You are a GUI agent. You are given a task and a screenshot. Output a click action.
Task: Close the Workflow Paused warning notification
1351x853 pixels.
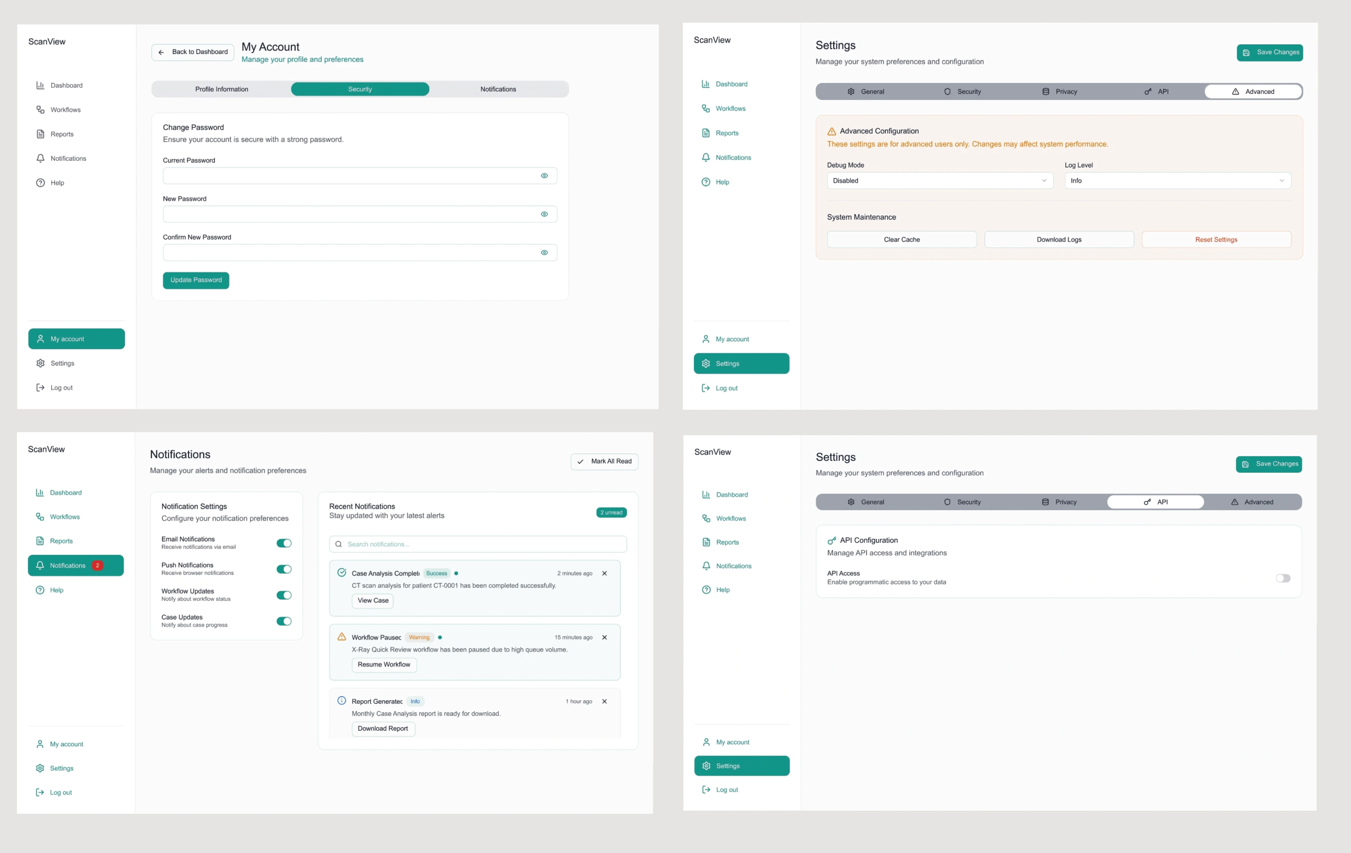(x=604, y=637)
